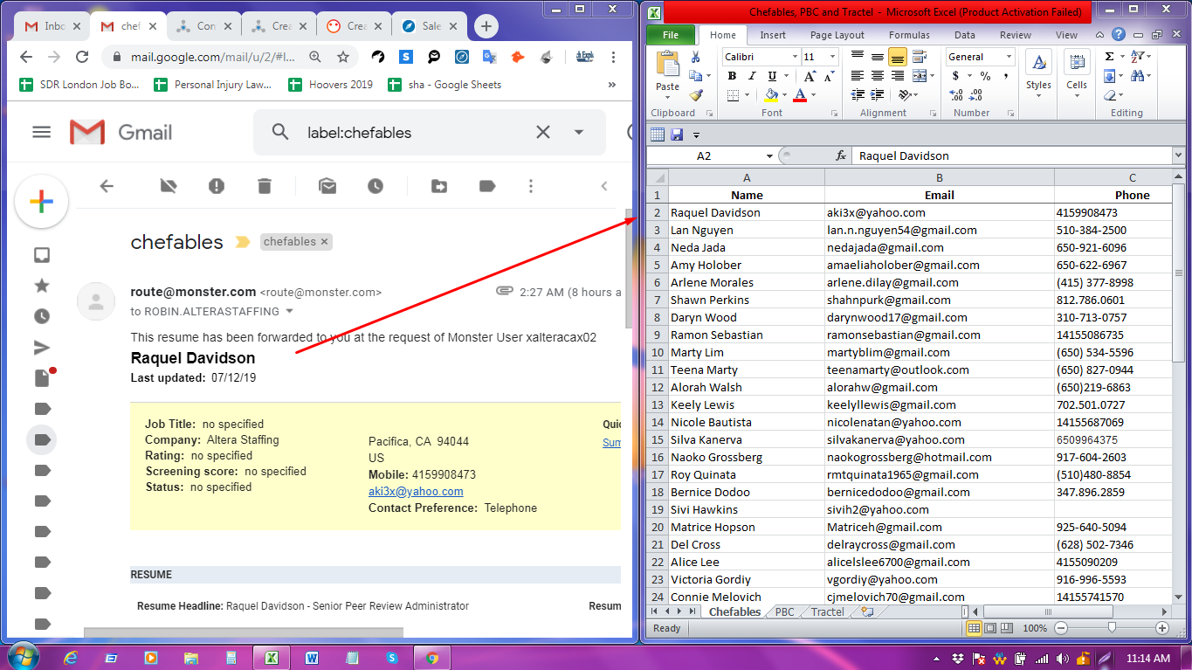Viewport: 1192px width, 670px height.
Task: Toggle bold formatting in Excel
Action: click(x=732, y=76)
